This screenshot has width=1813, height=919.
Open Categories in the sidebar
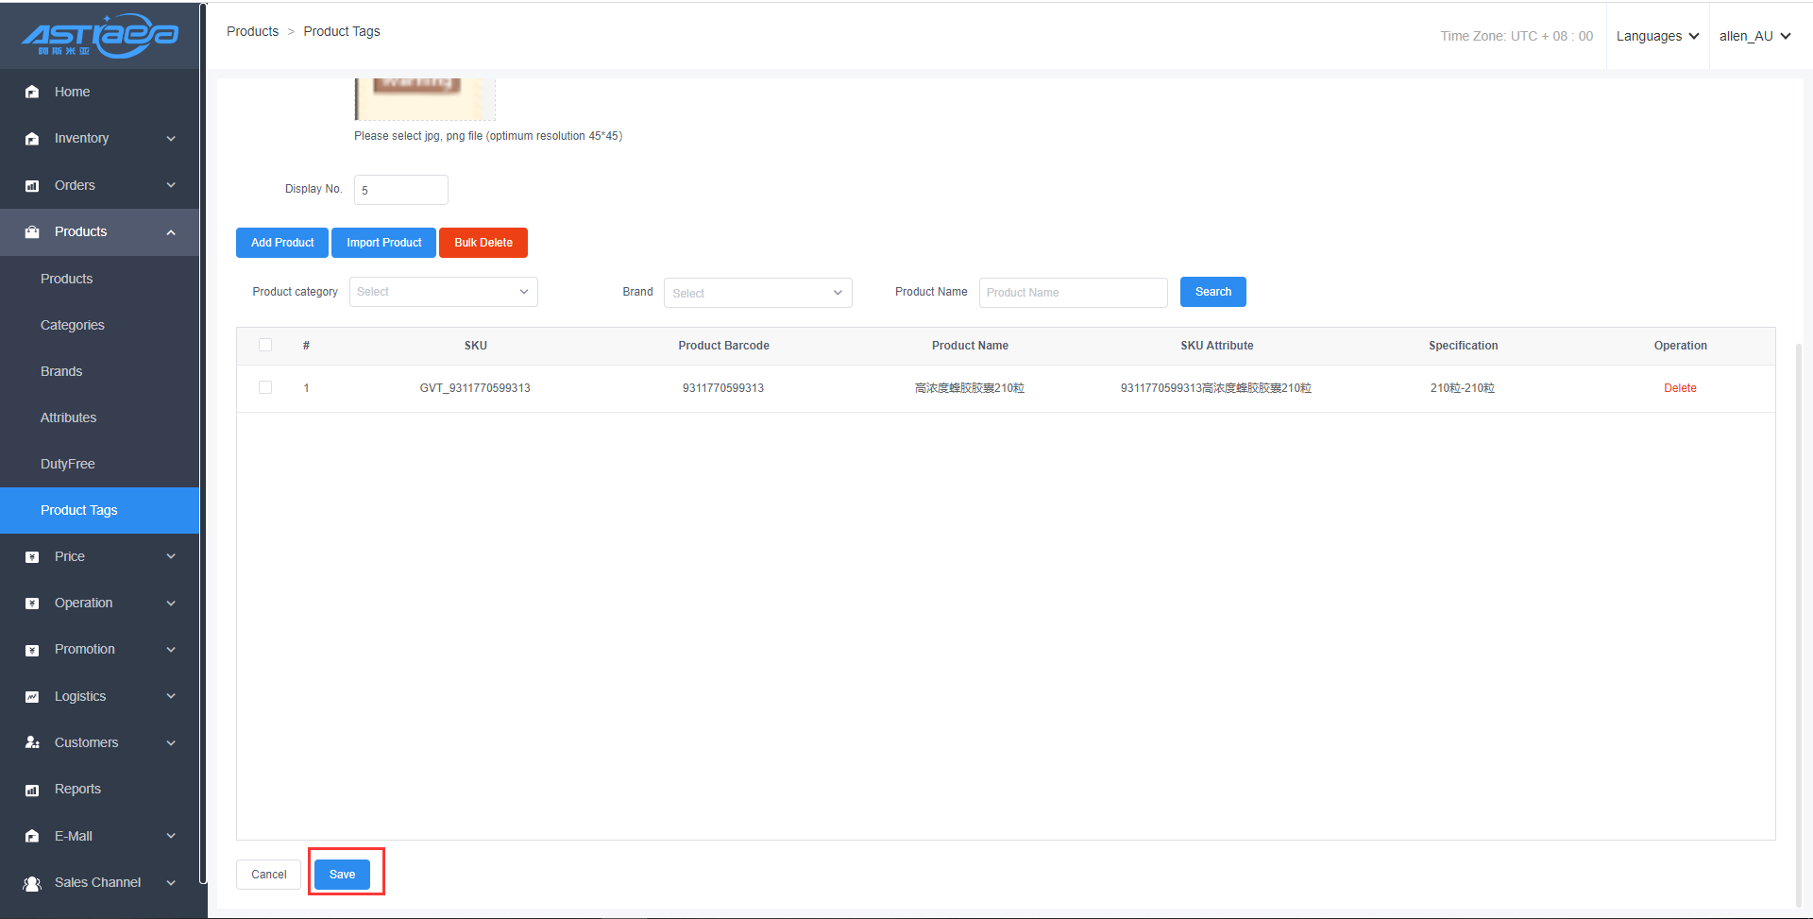click(x=73, y=325)
